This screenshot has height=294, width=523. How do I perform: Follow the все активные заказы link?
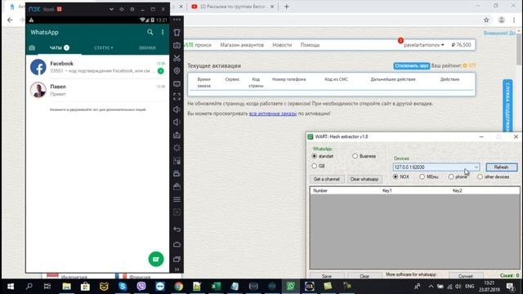click(273, 114)
